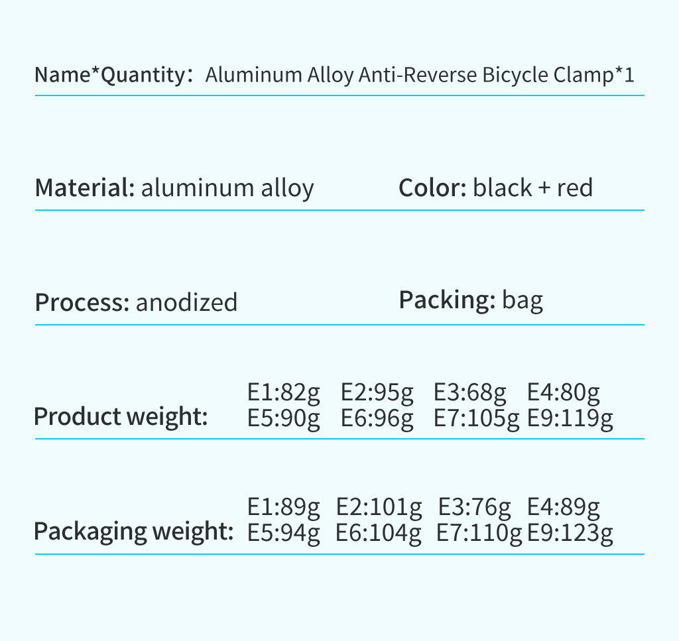Select the E1:82g product weight entry

click(x=284, y=392)
